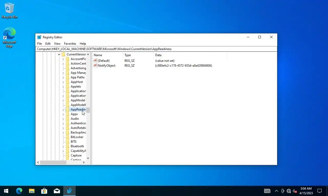Collapse the CurrentVersion key
The image size is (328, 196).
pos(59,54)
